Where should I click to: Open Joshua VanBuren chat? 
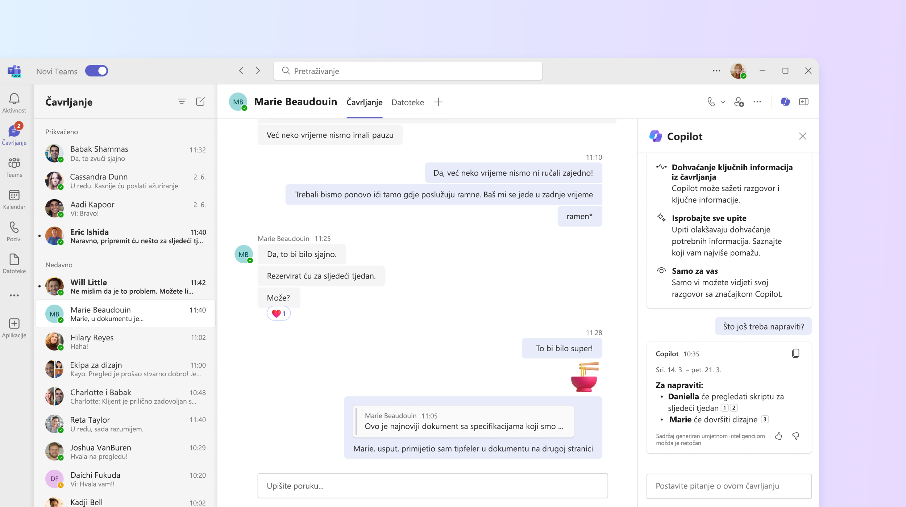click(x=125, y=452)
